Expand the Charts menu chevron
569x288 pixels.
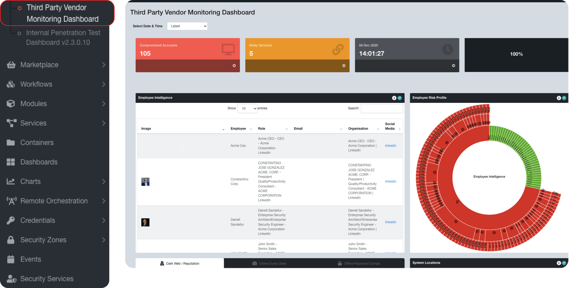pyautogui.click(x=104, y=182)
